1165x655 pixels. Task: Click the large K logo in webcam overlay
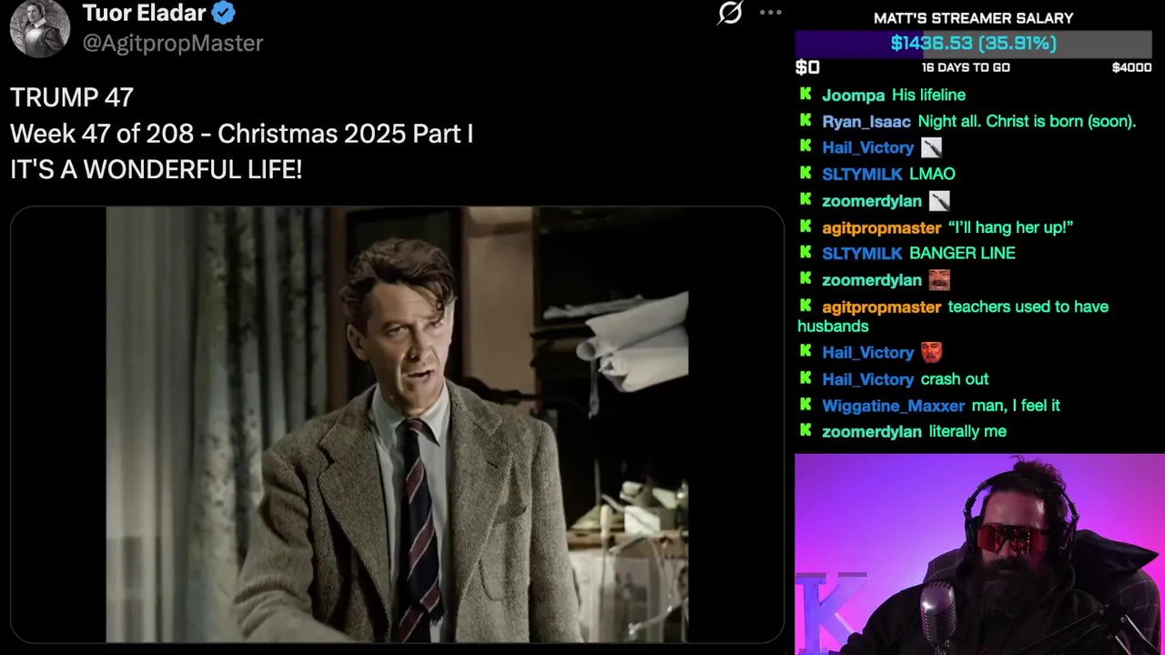828,614
